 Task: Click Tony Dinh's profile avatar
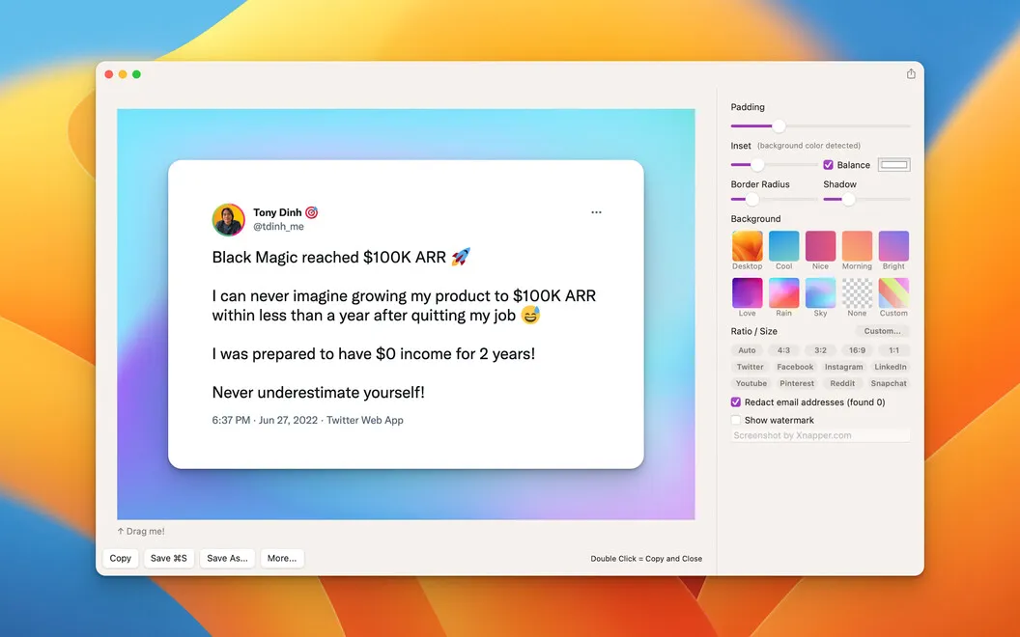[228, 220]
